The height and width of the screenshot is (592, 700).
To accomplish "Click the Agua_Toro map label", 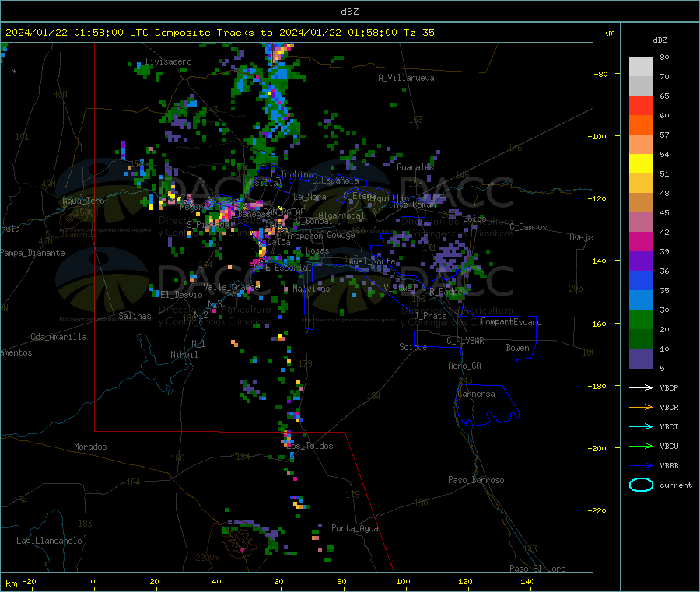I will pyautogui.click(x=83, y=201).
